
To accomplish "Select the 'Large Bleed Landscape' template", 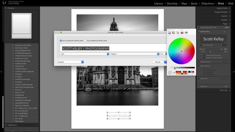I will click(23, 100).
